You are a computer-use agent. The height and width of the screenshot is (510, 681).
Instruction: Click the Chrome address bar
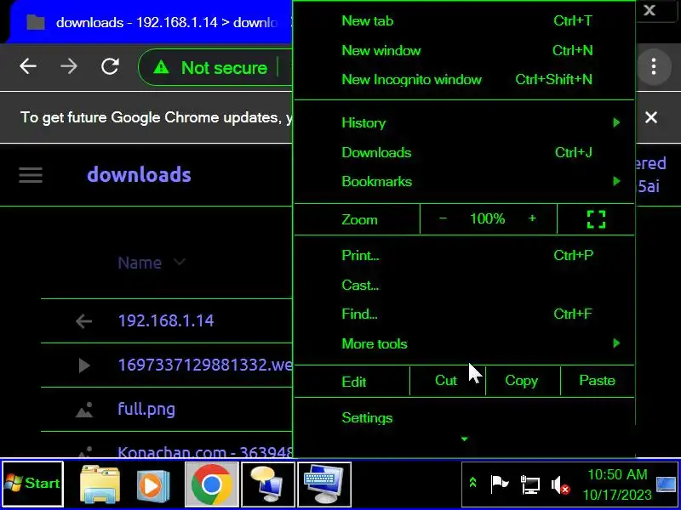click(215, 67)
